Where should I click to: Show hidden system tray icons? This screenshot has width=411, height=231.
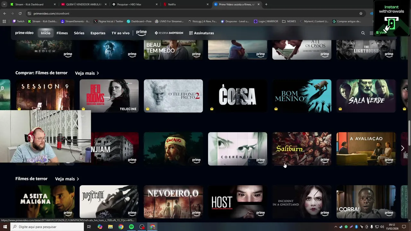click(x=336, y=227)
